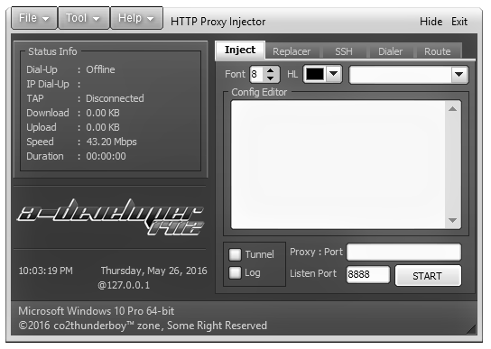Click the Exit button
The height and width of the screenshot is (349, 491).
[x=459, y=22]
